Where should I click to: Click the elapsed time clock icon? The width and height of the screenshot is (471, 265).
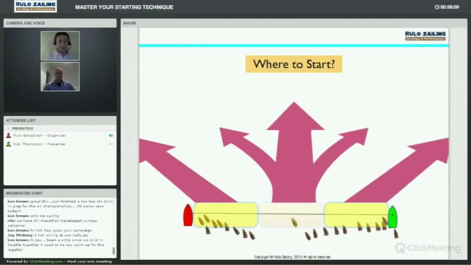437,7
